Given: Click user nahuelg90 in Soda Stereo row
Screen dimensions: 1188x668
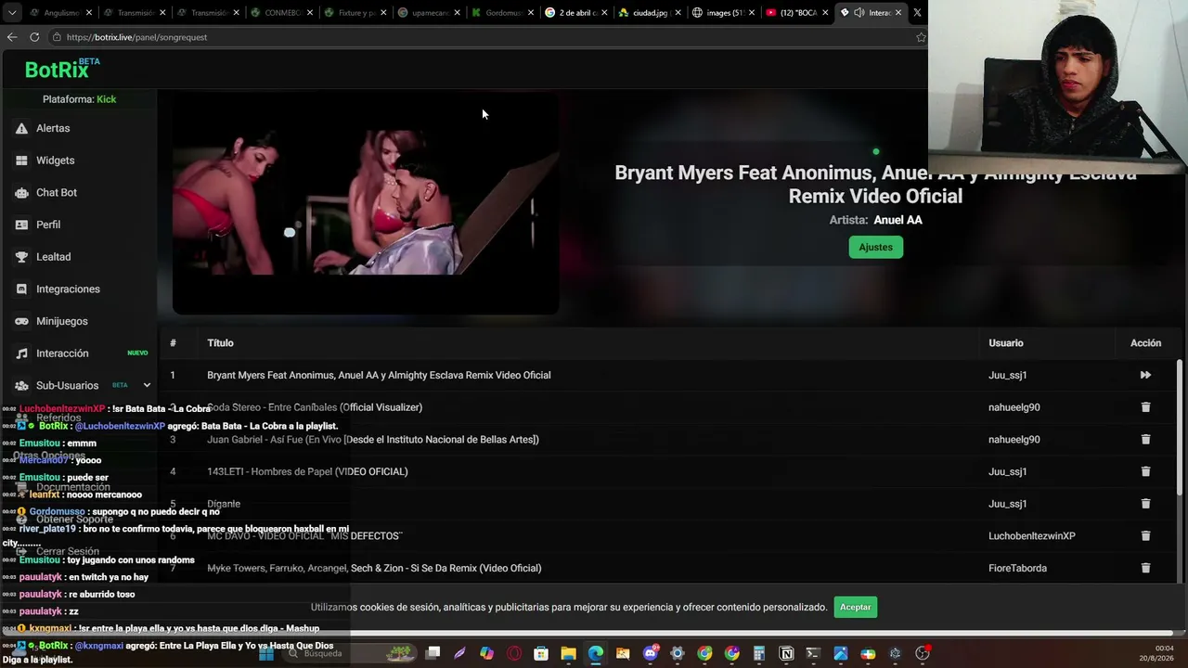Looking at the screenshot, I should pyautogui.click(x=1014, y=407).
